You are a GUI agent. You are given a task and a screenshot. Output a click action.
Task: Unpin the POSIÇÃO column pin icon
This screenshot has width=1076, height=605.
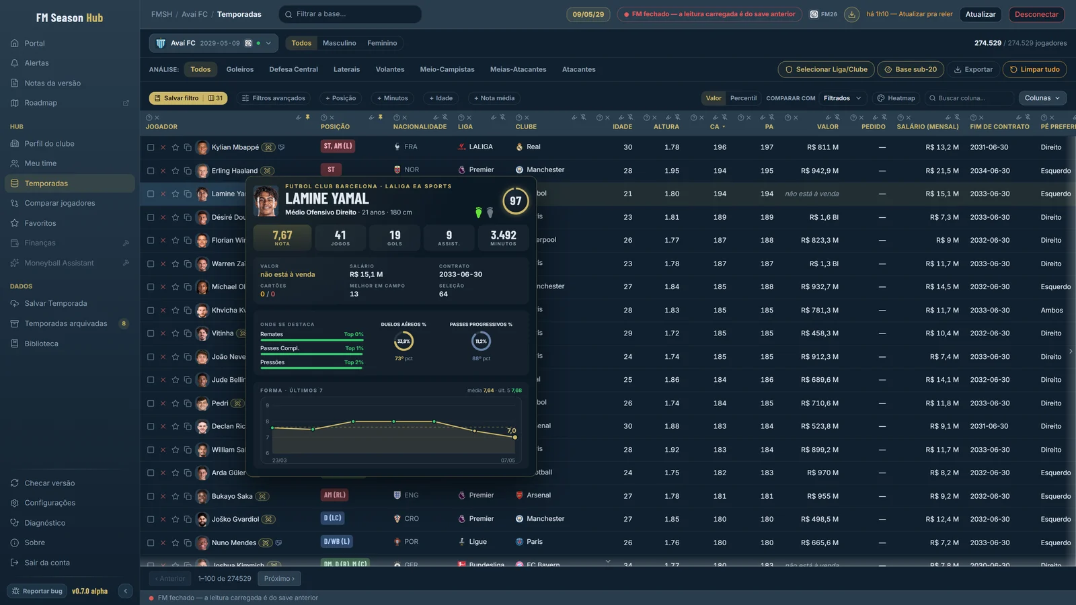pyautogui.click(x=381, y=118)
